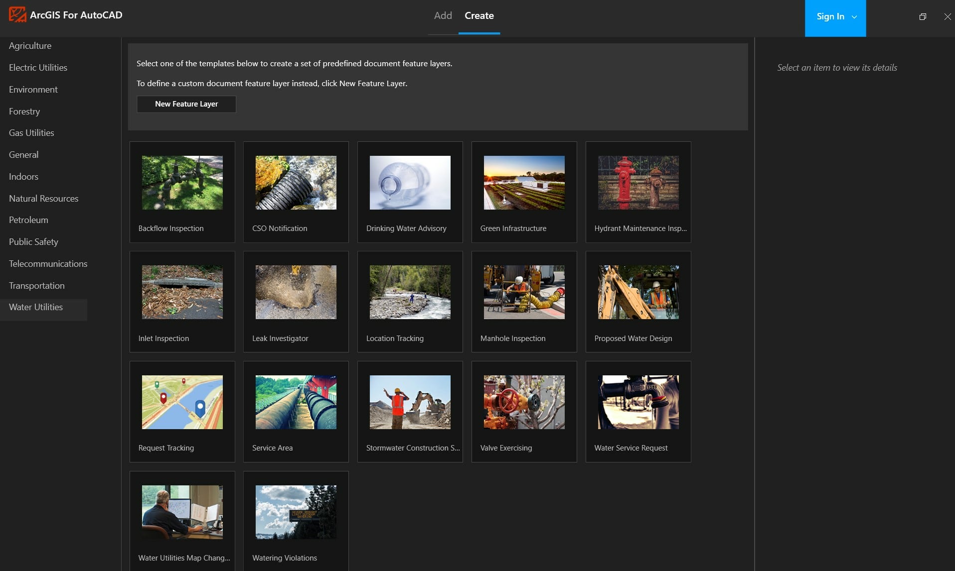Screen dimensions: 955x571
Task: Select the Leak Investigator template thumbnail
Action: tap(296, 292)
